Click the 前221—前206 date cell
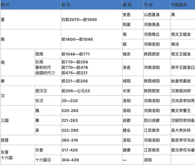 [92, 81]
